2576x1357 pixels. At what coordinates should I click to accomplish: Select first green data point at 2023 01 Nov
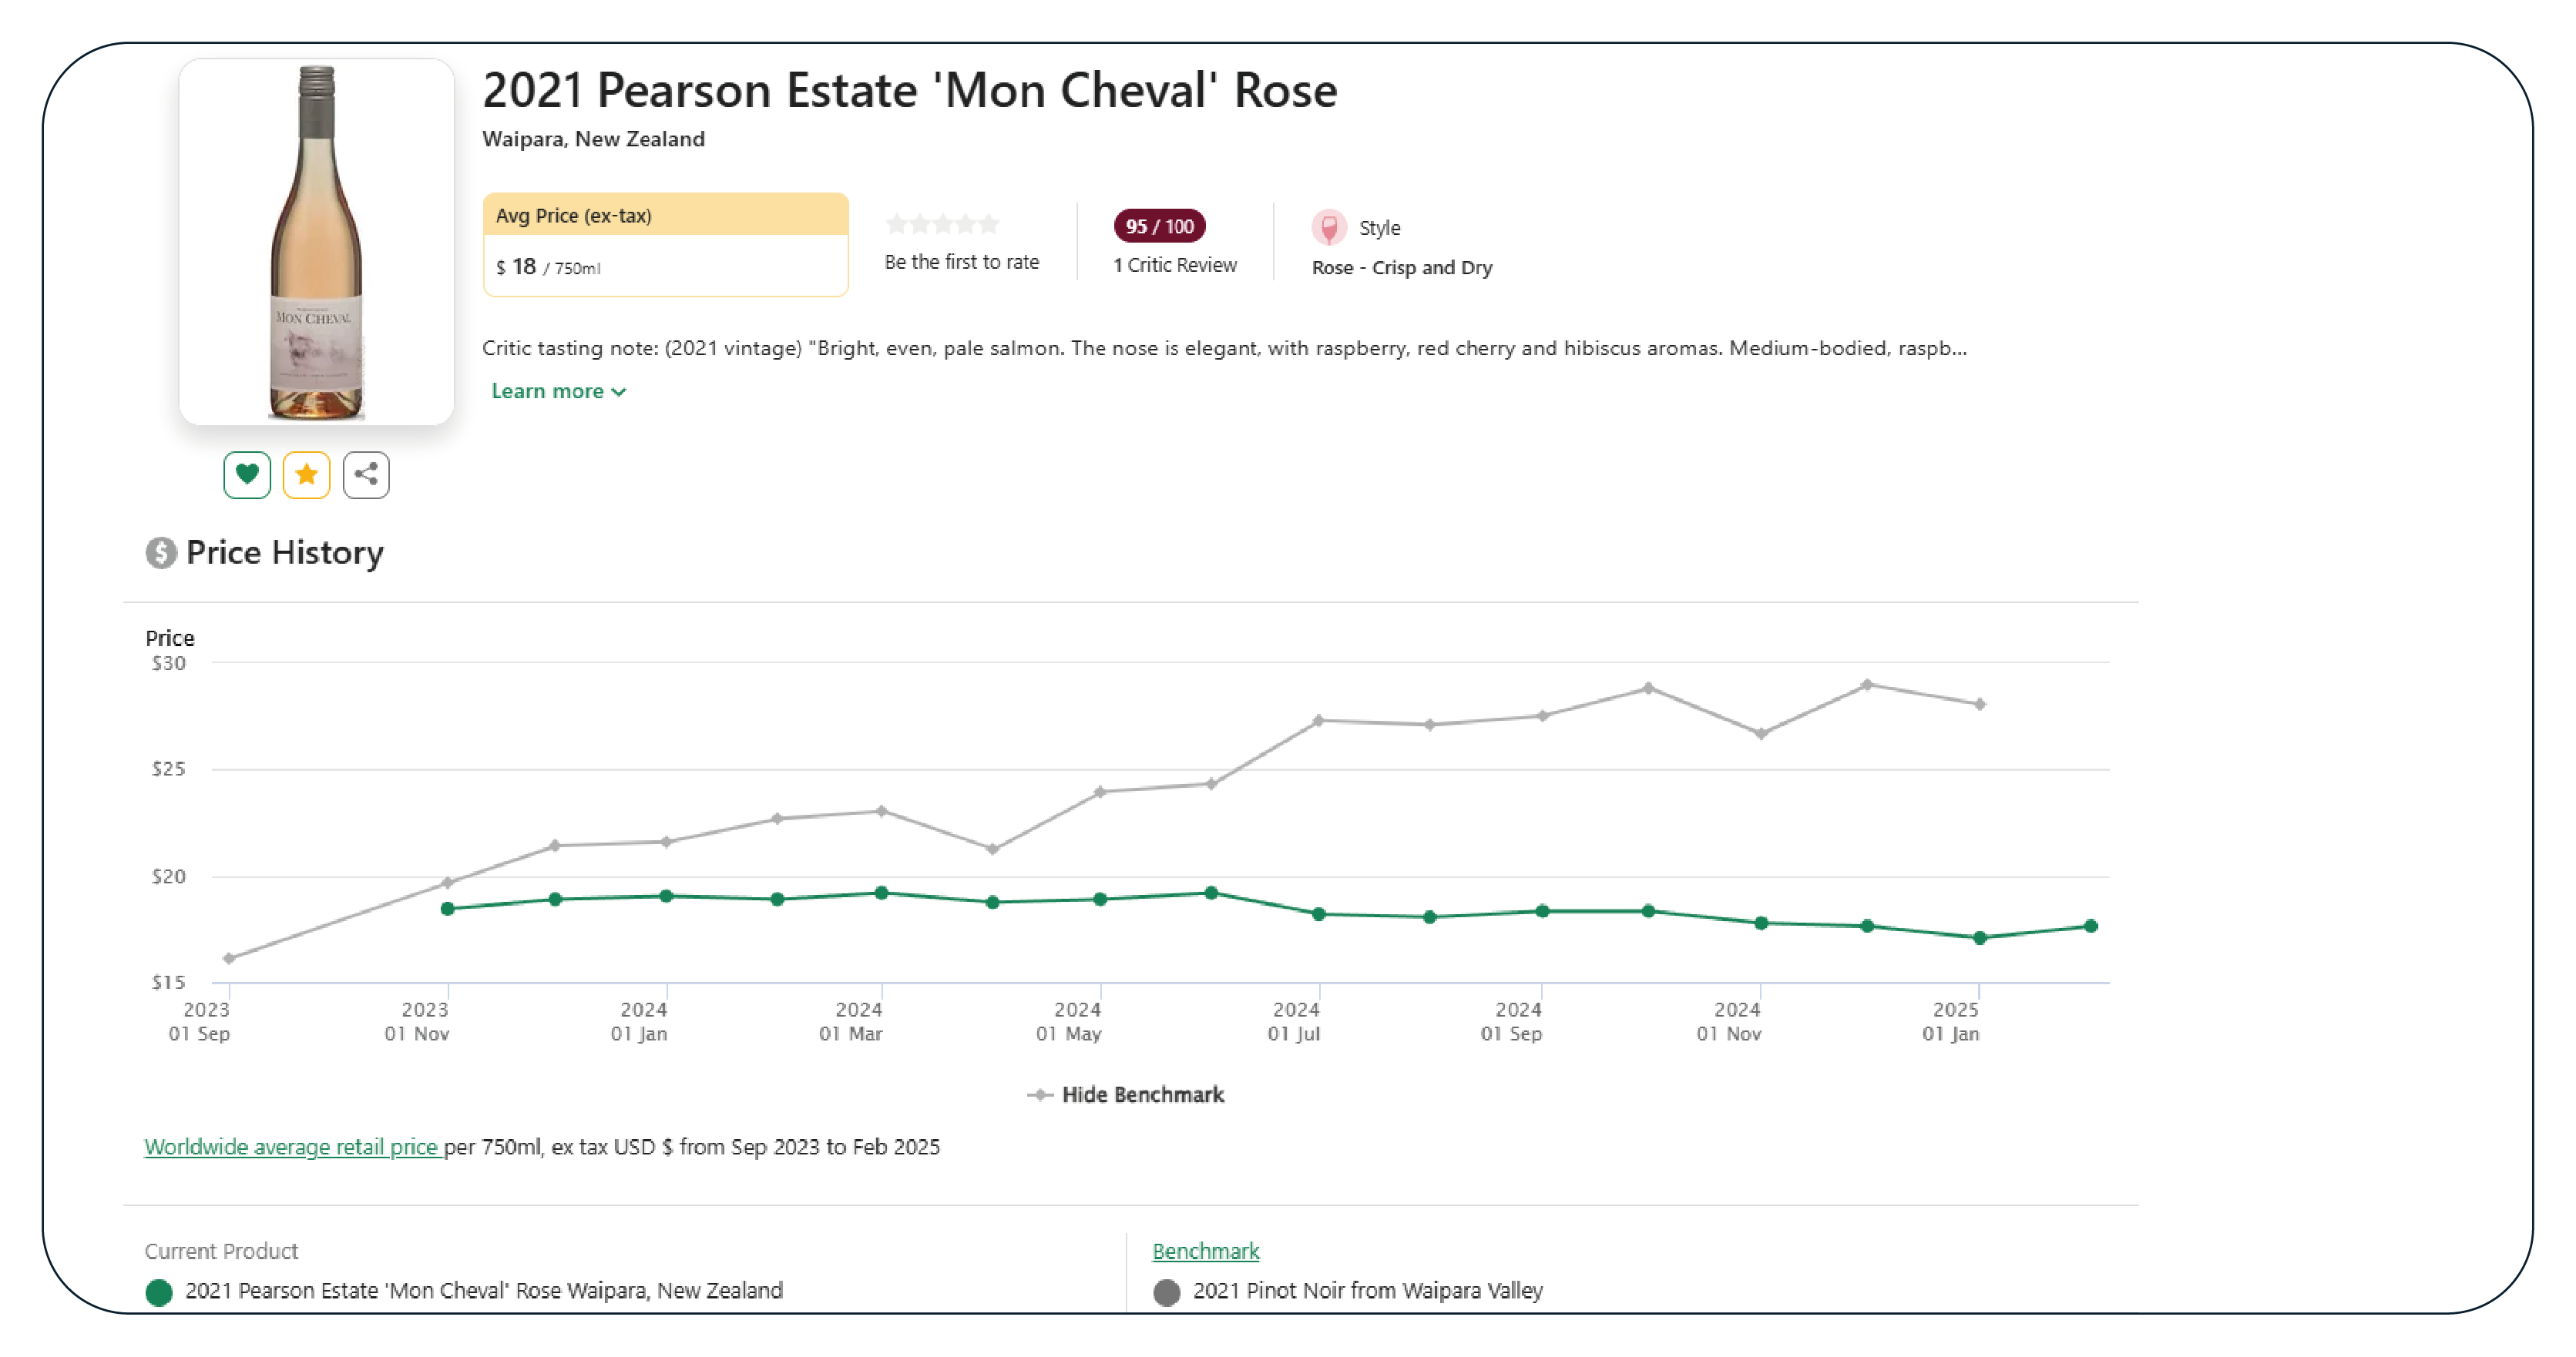[448, 908]
